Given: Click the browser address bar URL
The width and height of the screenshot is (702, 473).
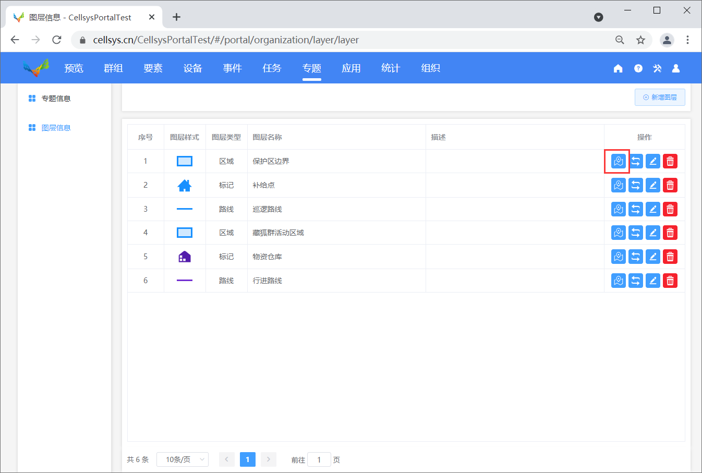Looking at the screenshot, I should [x=226, y=40].
